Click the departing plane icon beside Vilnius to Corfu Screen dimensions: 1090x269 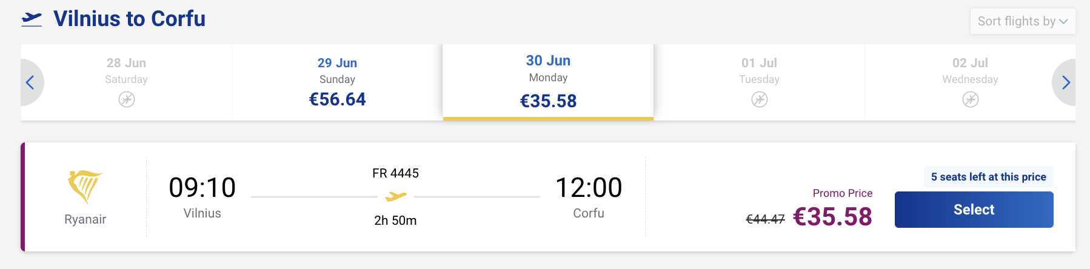(x=32, y=19)
